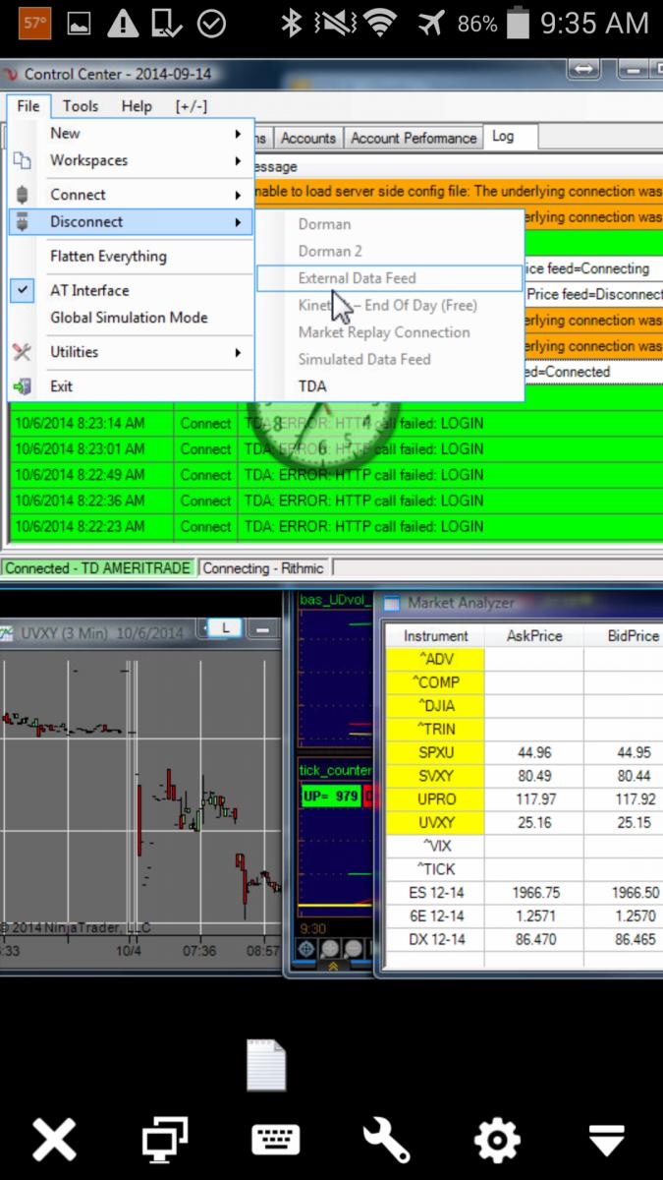
Task: Select the ES 12-14 instrument cell
Action: coord(436,893)
